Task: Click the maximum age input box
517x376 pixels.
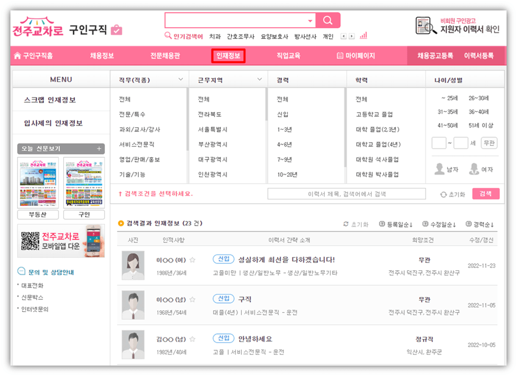Action: tap(461, 143)
